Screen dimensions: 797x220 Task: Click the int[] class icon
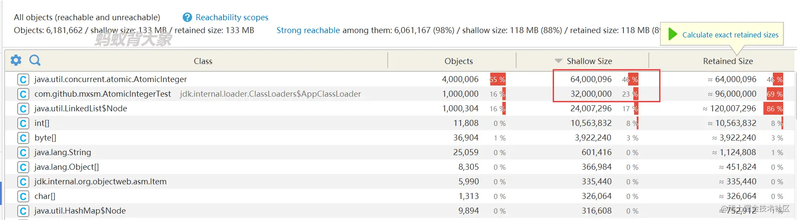(23, 123)
